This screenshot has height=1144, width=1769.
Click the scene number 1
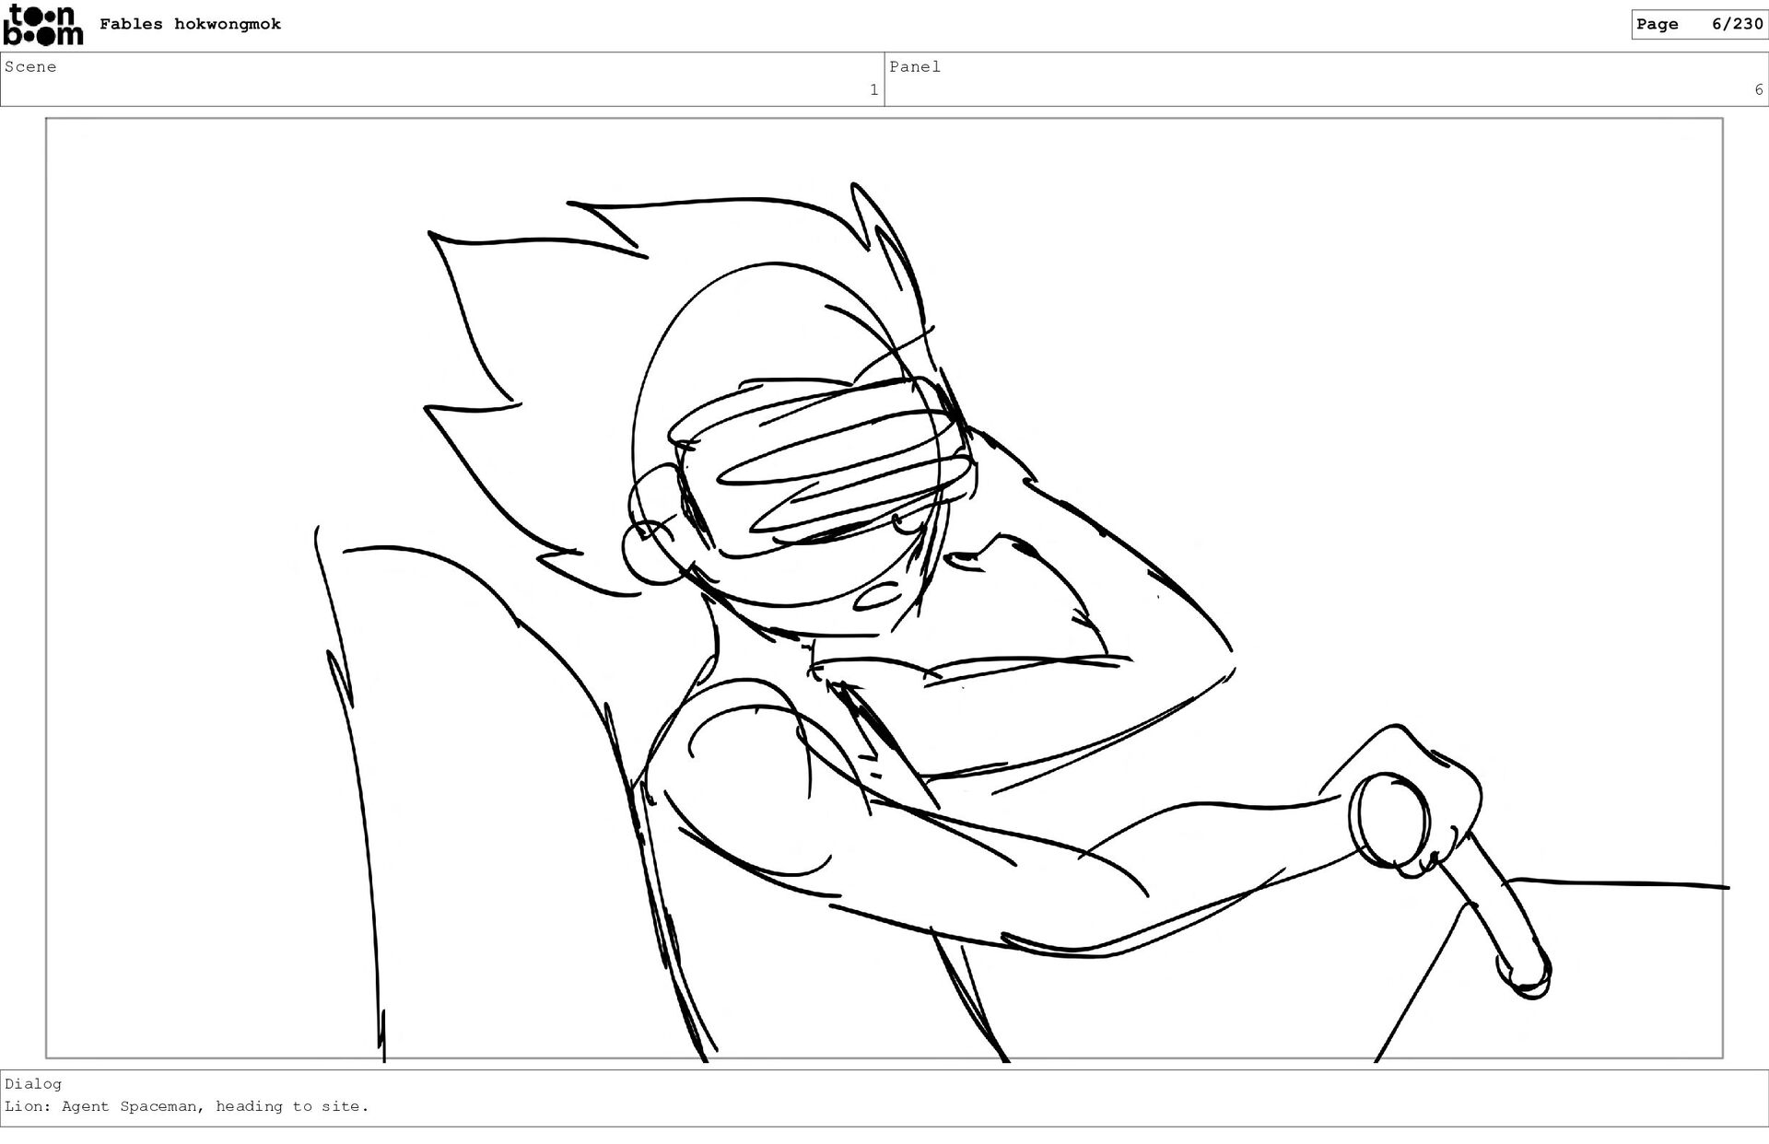click(x=873, y=90)
